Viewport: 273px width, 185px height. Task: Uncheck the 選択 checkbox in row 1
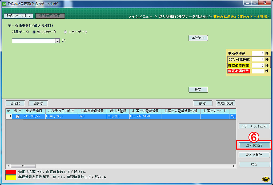pos(18,117)
